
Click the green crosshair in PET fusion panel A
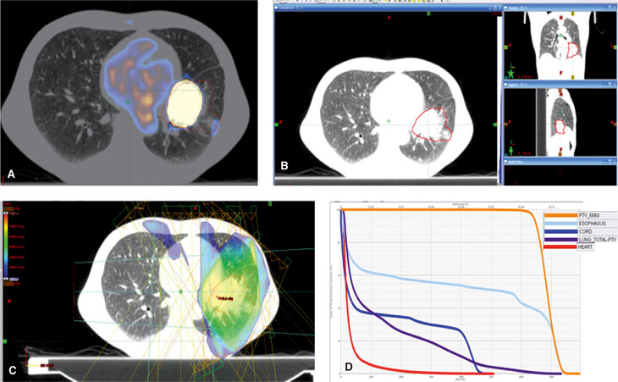(x=128, y=102)
